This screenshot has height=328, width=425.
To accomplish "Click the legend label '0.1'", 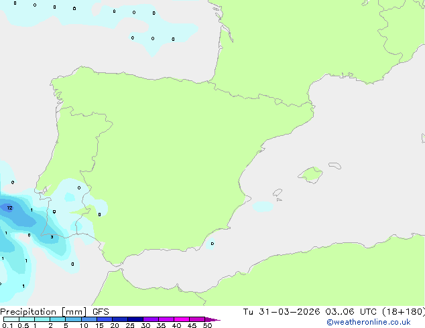I will [x=7, y=325].
